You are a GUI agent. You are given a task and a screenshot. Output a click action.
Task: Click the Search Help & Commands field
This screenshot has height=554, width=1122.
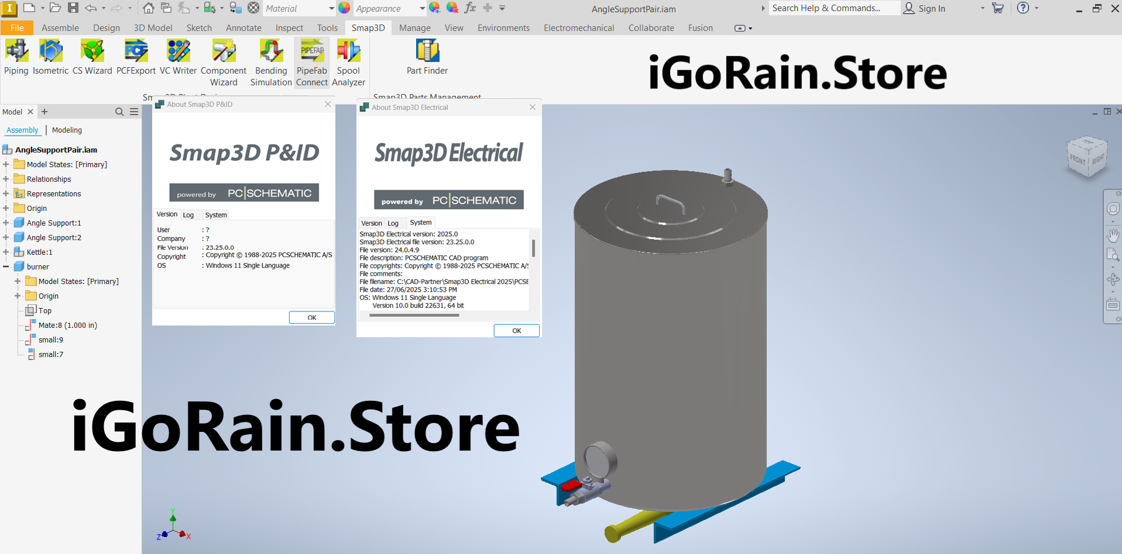[833, 8]
